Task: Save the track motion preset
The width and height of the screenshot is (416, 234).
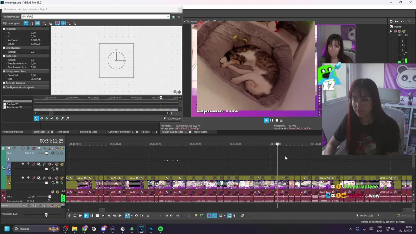Action: (x=174, y=17)
